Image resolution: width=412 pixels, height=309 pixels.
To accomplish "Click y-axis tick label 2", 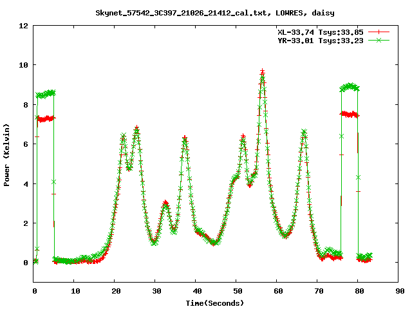I will [x=26, y=223].
